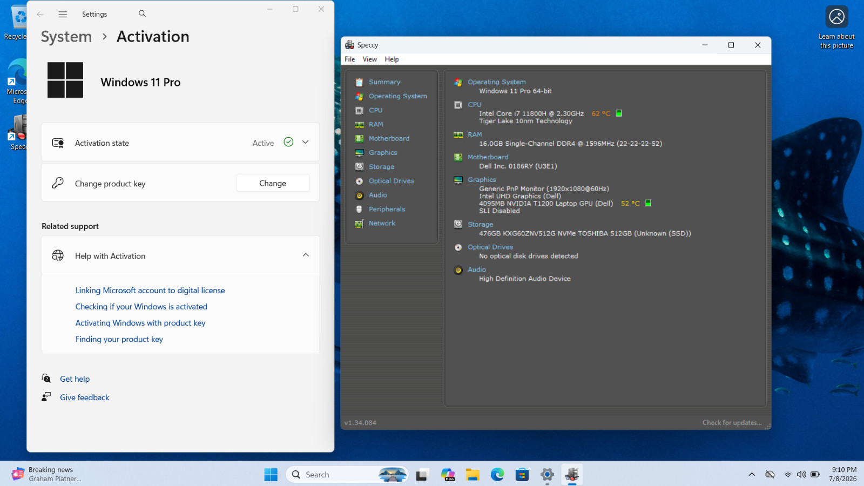Click the Learn about this picture desktop icon
This screenshot has width=864, height=486.
[x=836, y=27]
